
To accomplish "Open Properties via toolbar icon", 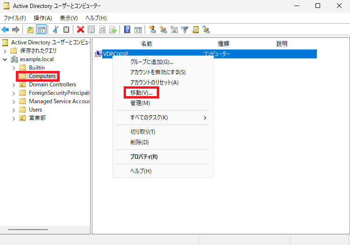I will [91, 29].
